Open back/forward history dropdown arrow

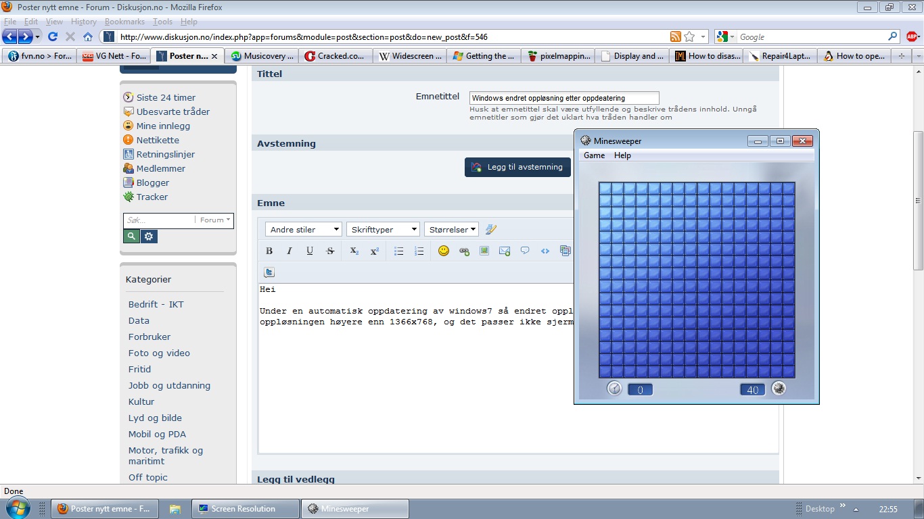(x=38, y=36)
